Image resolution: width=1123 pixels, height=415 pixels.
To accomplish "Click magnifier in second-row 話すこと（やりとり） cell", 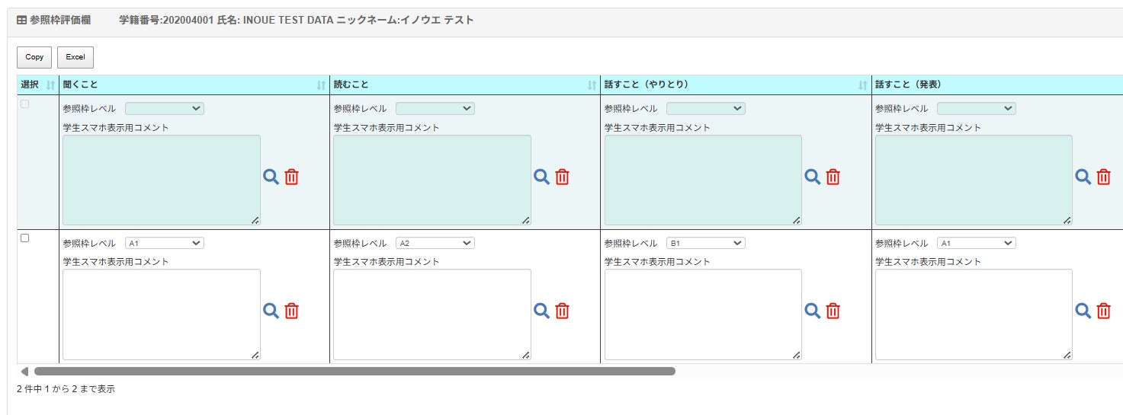I will click(x=813, y=311).
